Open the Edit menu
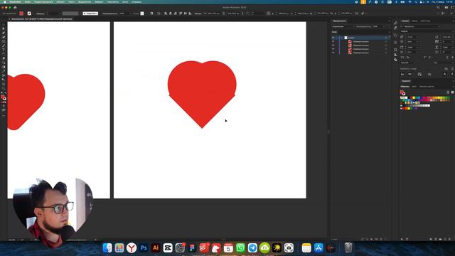 click(x=43, y=1)
